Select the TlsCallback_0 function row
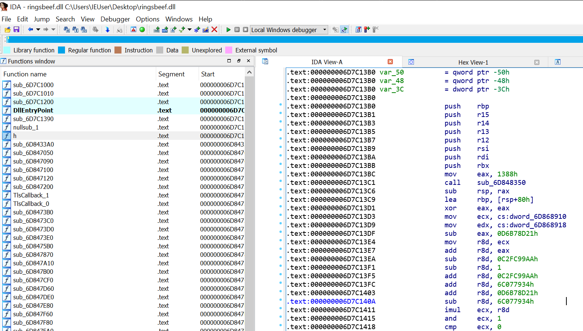This screenshot has width=583, height=331. [123, 204]
